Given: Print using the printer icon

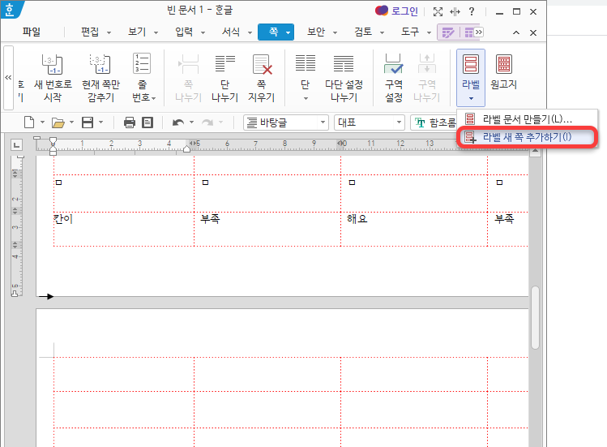Looking at the screenshot, I should pyautogui.click(x=130, y=122).
